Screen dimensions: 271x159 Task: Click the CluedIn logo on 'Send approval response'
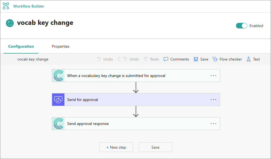(x=58, y=124)
